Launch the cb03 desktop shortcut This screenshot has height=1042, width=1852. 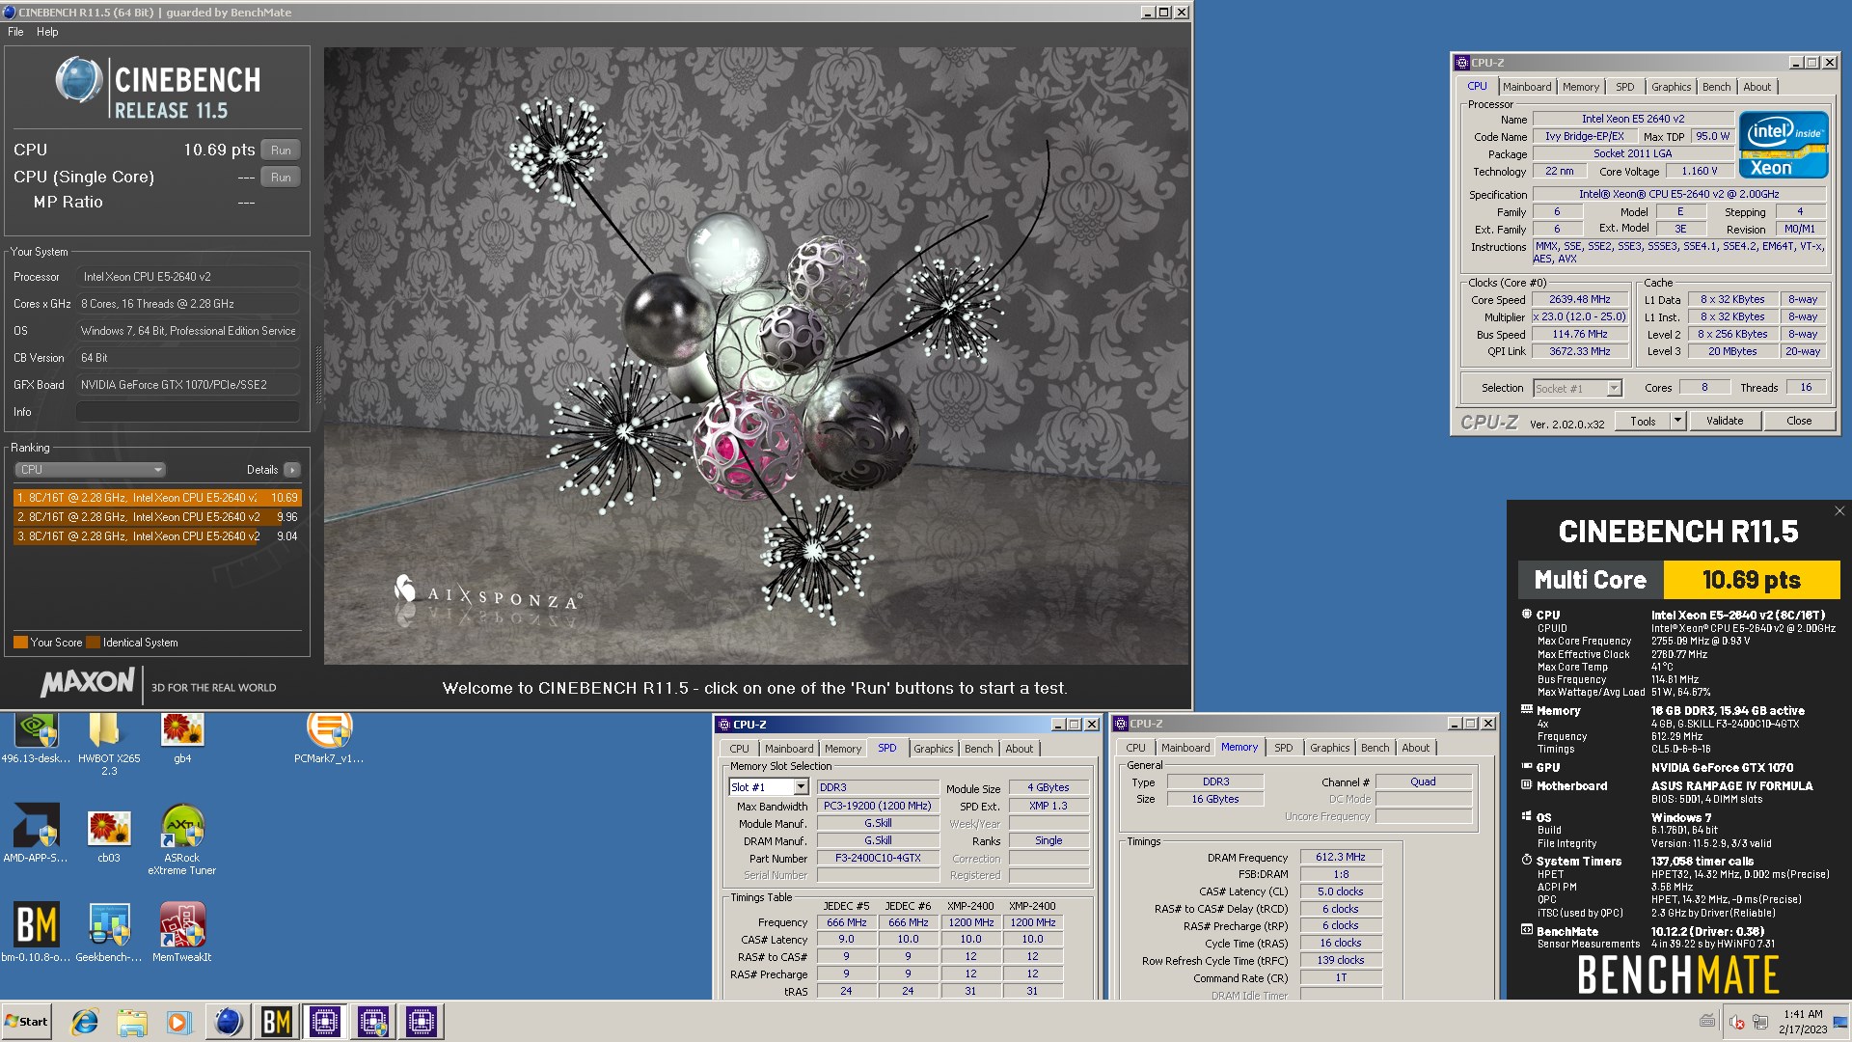pyautogui.click(x=108, y=833)
